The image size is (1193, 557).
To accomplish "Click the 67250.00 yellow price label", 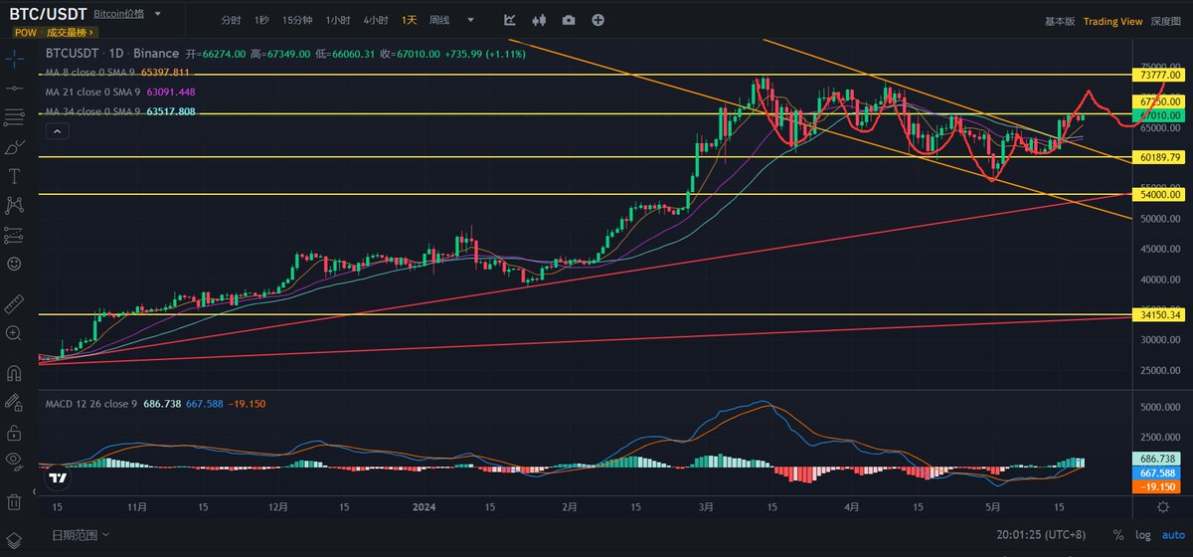I will (x=1160, y=101).
